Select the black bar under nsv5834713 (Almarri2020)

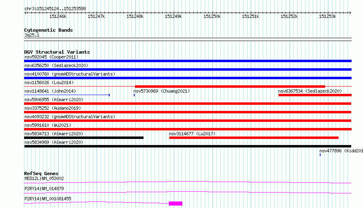(84, 138)
